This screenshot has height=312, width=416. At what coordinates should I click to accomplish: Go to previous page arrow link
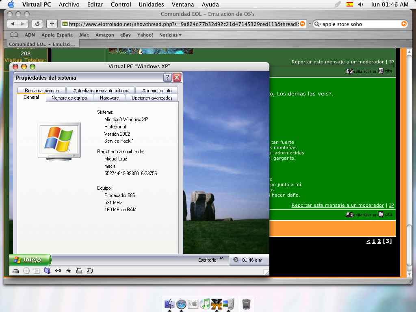pos(368,241)
